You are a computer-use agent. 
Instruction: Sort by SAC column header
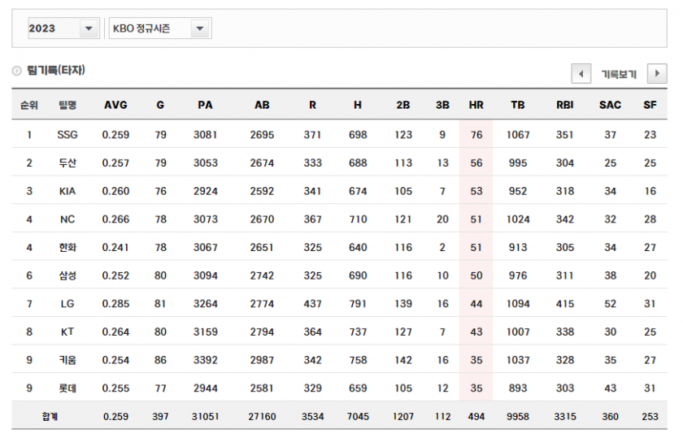point(610,105)
